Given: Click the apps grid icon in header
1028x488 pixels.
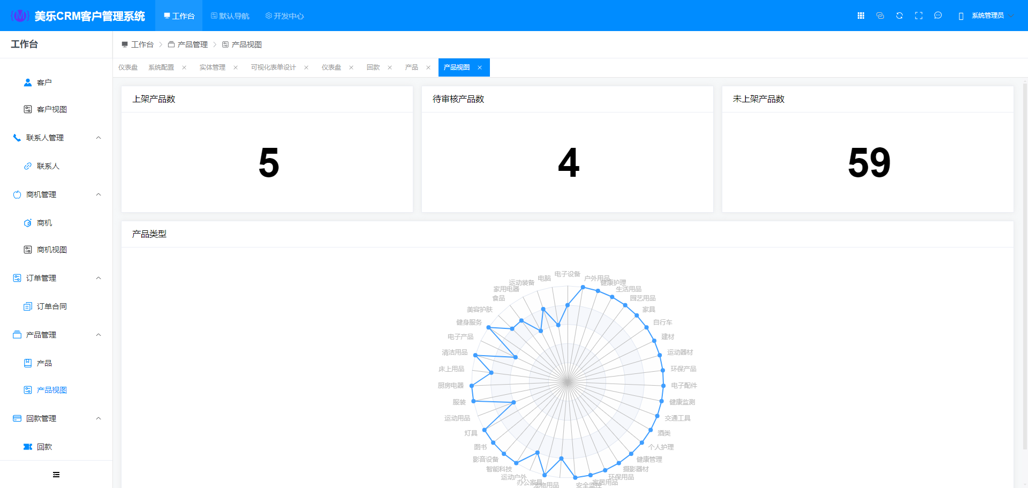Looking at the screenshot, I should tap(861, 16).
